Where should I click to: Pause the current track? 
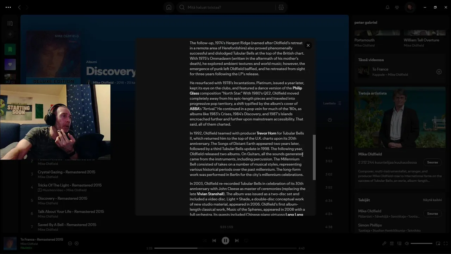pos(225,241)
